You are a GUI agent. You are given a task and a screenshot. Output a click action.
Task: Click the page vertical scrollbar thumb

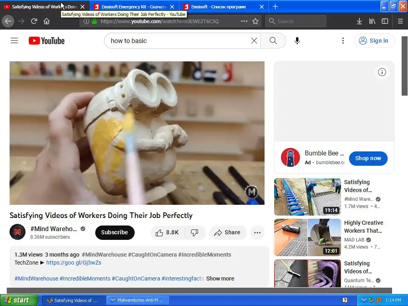tap(405, 66)
